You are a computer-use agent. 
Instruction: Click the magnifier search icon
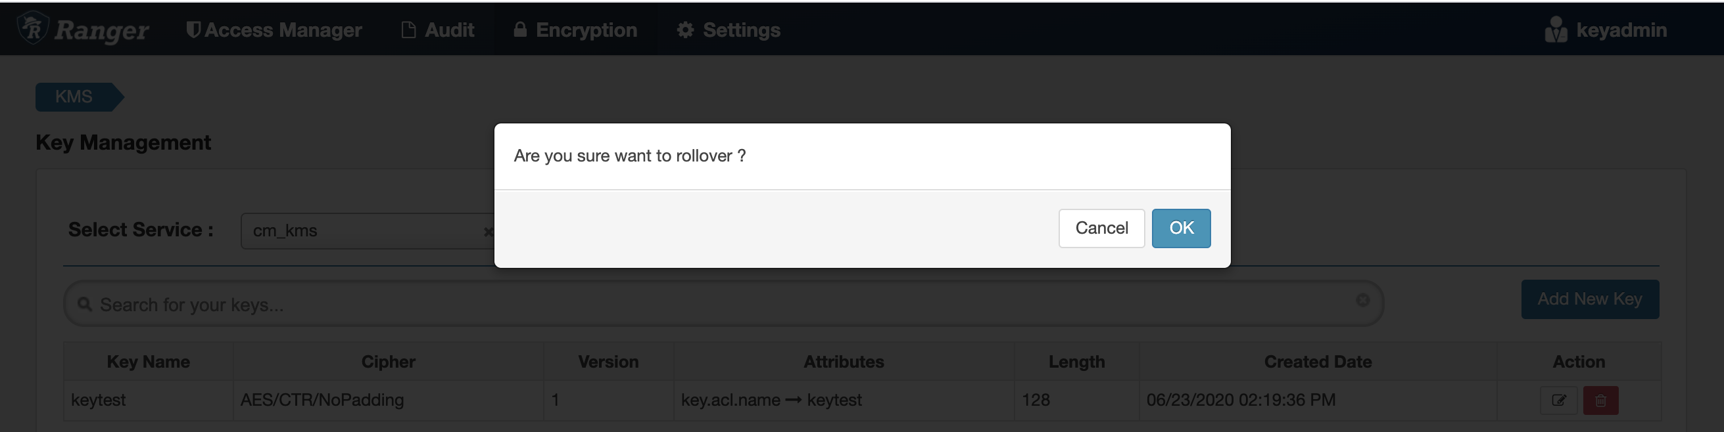(x=84, y=305)
